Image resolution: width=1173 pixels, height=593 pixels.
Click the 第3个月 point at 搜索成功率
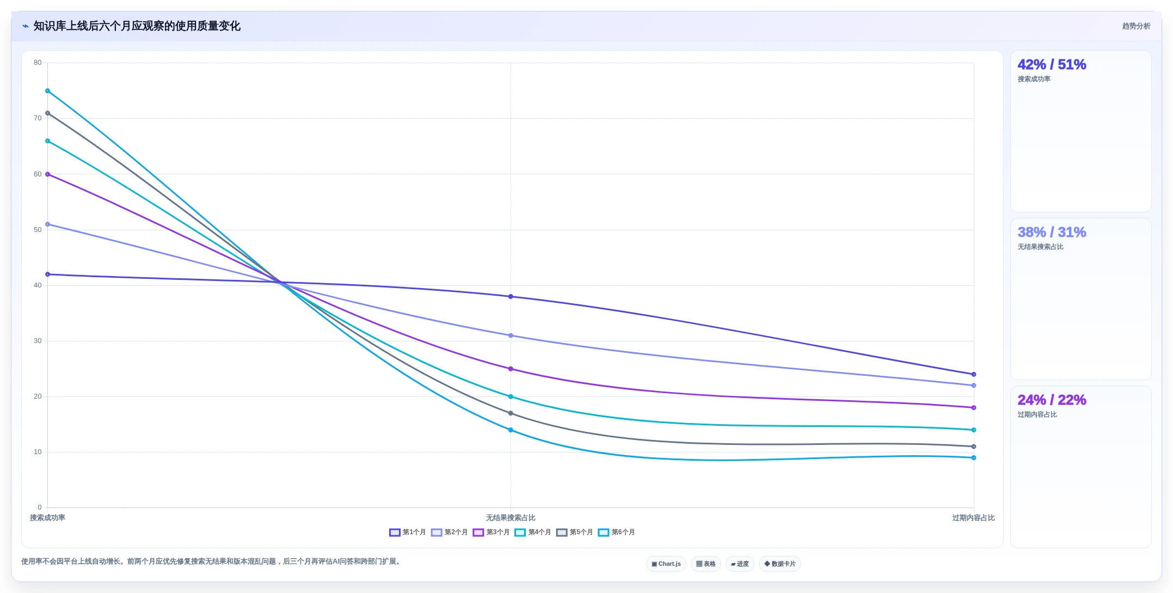point(48,174)
